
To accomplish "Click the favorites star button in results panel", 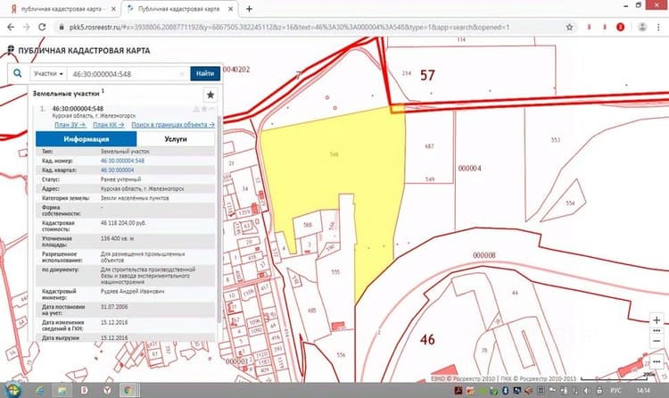I will pyautogui.click(x=211, y=95).
